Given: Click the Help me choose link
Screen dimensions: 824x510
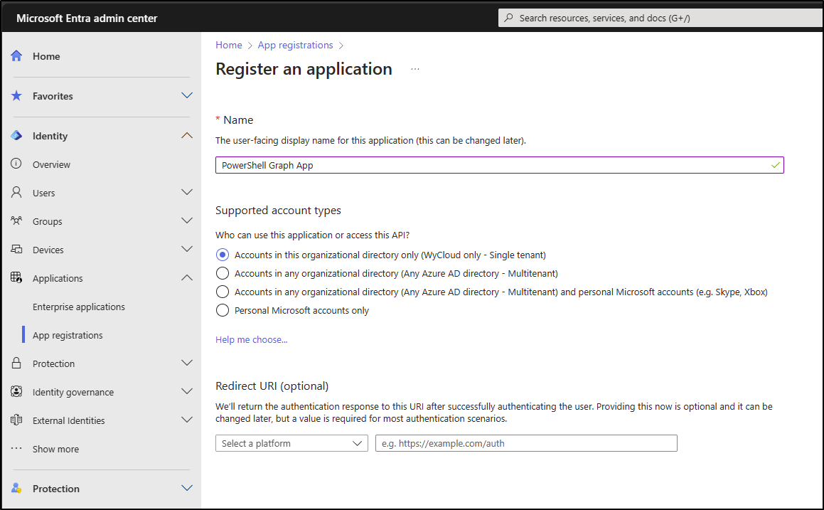Looking at the screenshot, I should pyautogui.click(x=252, y=340).
